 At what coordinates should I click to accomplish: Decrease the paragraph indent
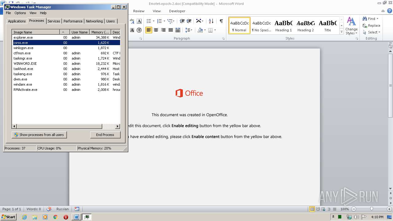pos(182,21)
